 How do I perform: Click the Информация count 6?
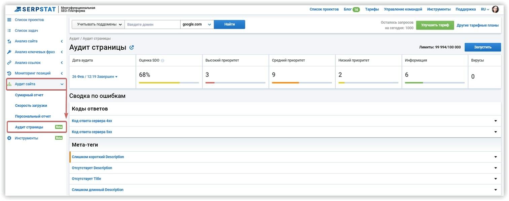(407, 75)
